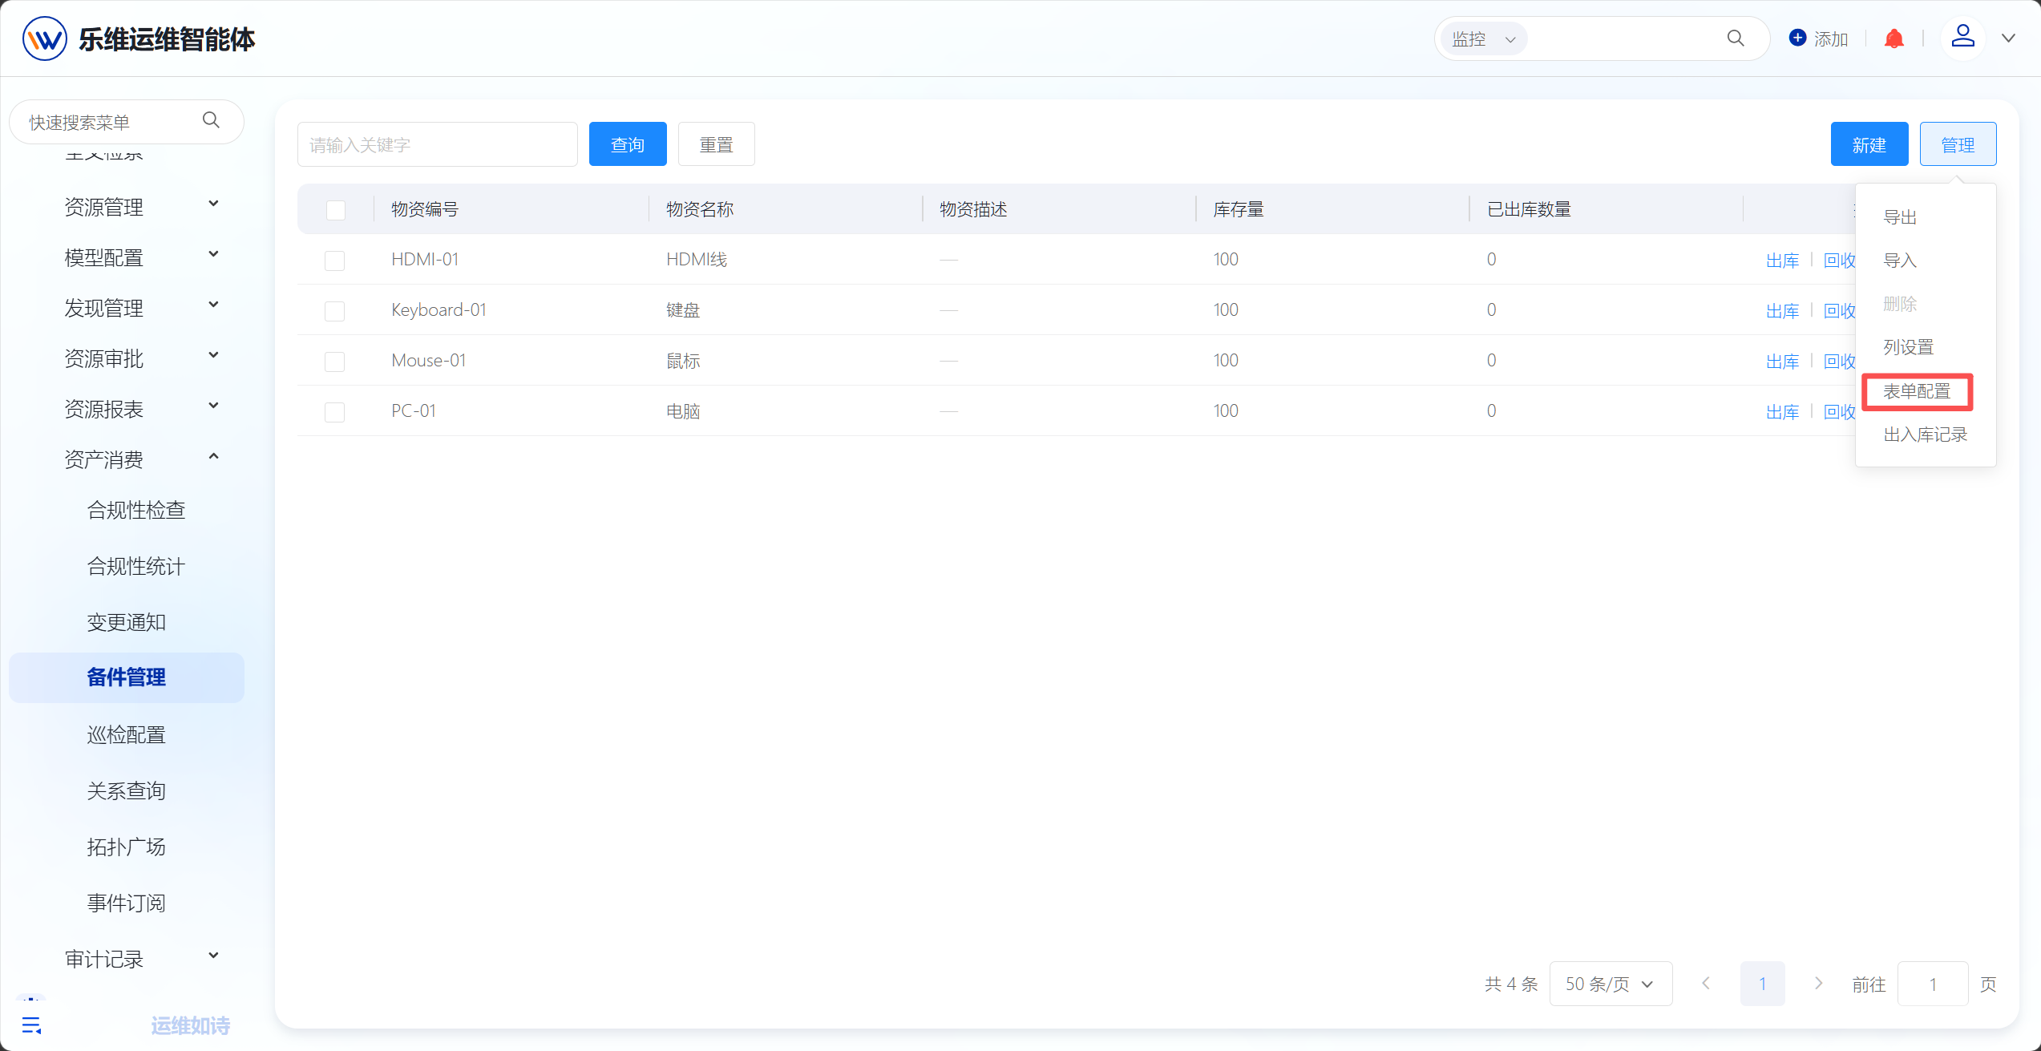Open 事件订阅 in the sidebar
This screenshot has height=1051, width=2041.
pyautogui.click(x=126, y=903)
